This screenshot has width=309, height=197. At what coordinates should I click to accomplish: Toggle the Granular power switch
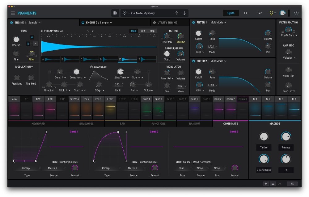point(91,67)
